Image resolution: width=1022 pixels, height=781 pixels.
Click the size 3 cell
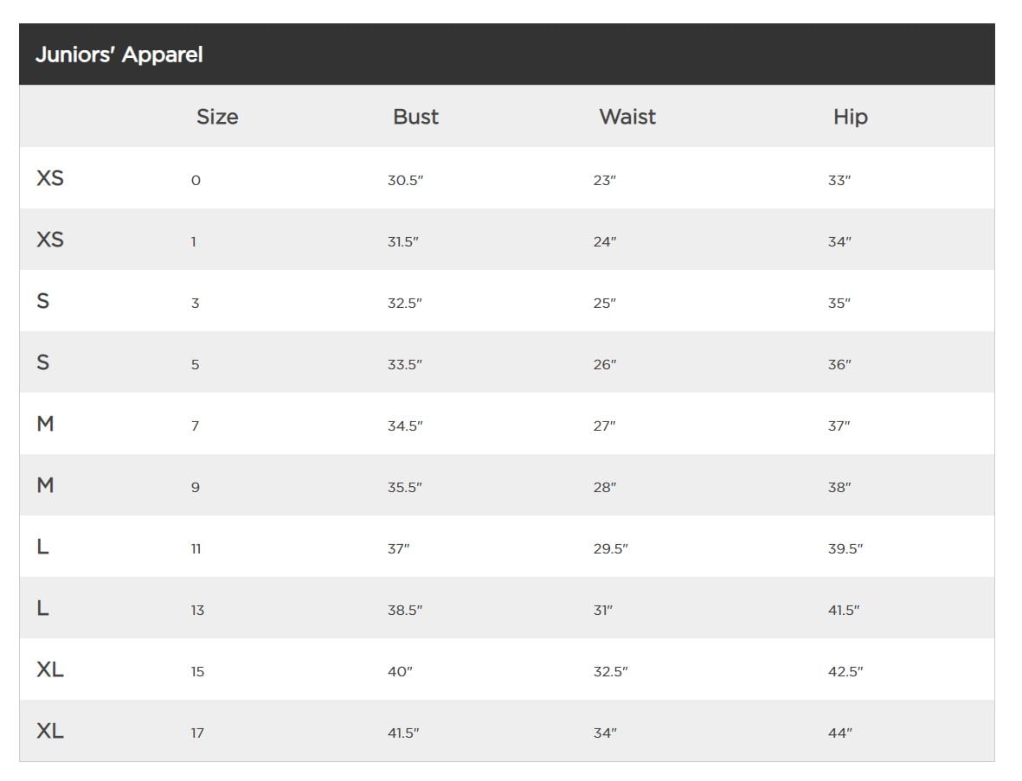(x=195, y=304)
